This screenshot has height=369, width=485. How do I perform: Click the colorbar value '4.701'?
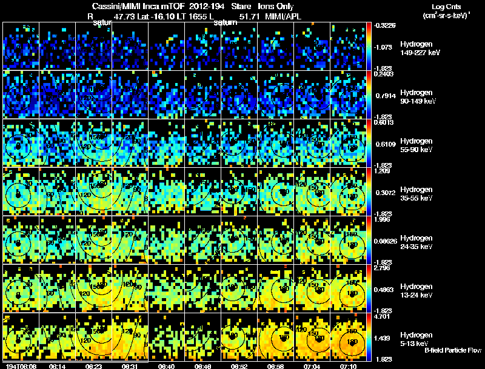[x=382, y=316]
